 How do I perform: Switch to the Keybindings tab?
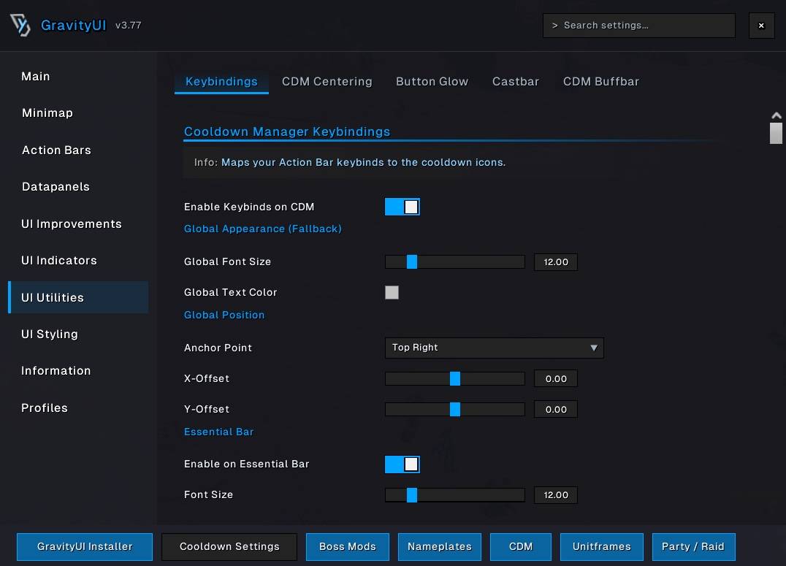click(x=221, y=82)
